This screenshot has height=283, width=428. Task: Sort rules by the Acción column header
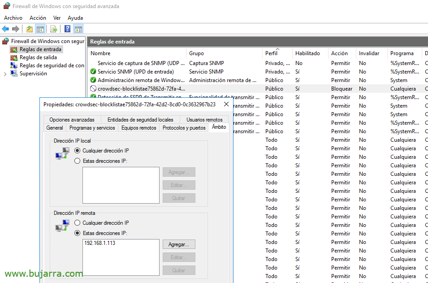[x=342, y=53]
